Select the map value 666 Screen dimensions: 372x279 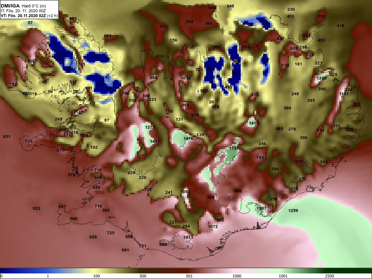(x=163, y=244)
